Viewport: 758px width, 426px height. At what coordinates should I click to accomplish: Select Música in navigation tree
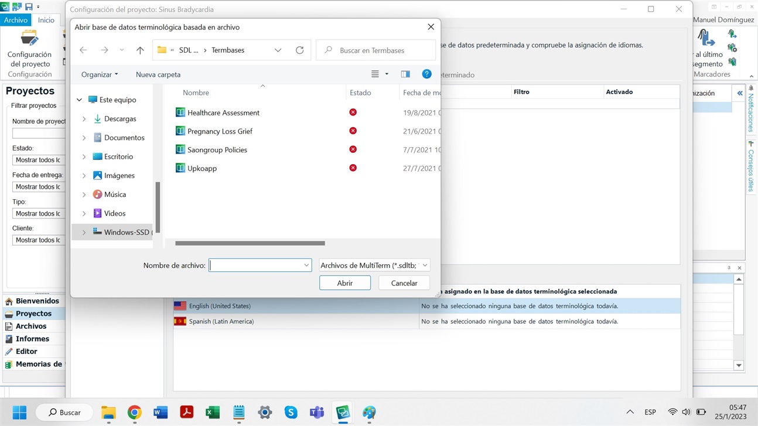pos(115,195)
